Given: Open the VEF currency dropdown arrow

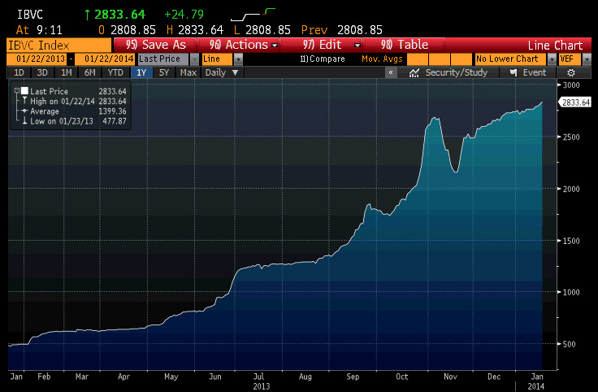Looking at the screenshot, I should [x=587, y=59].
